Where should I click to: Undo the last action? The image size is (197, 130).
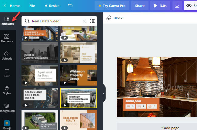tap(70, 5)
